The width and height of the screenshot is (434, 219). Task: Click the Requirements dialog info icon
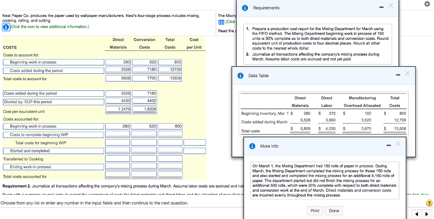245,8
